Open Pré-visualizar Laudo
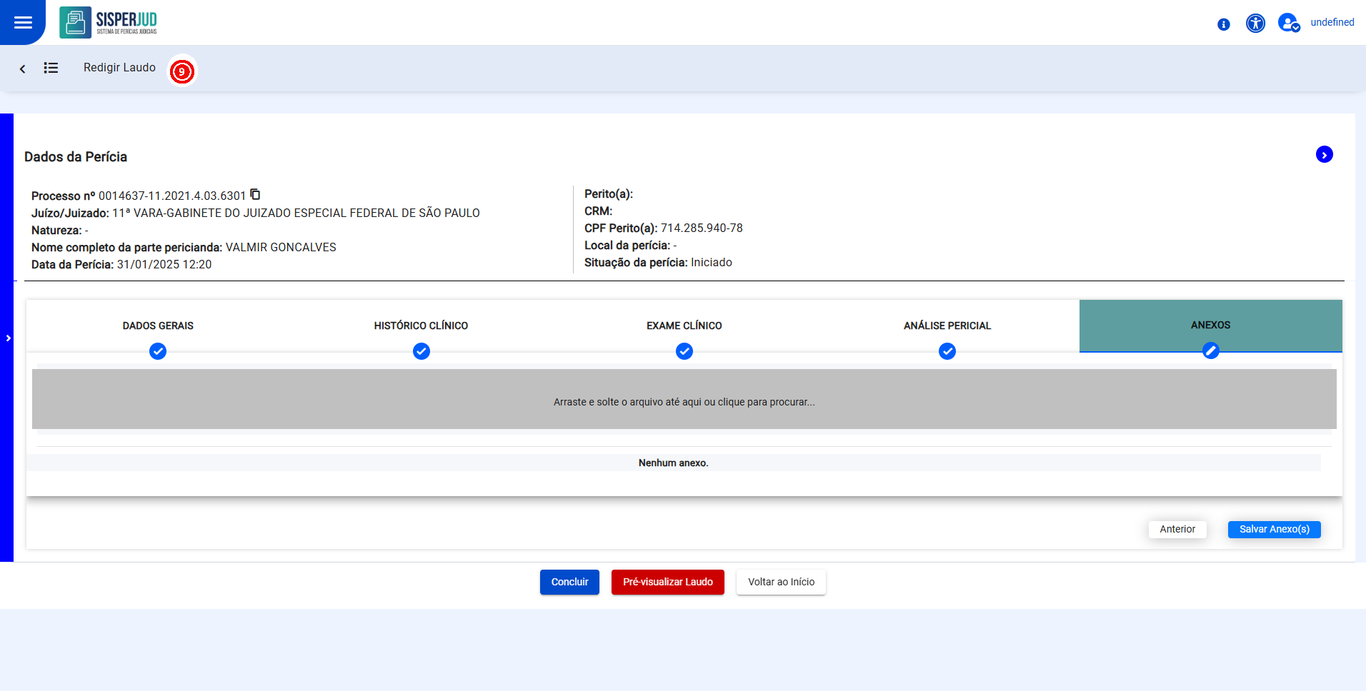Image resolution: width=1366 pixels, height=691 pixels. pos(667,582)
